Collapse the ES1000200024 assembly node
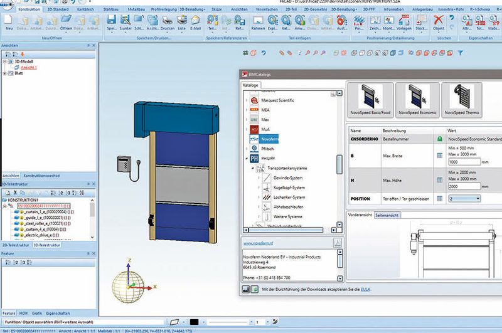 click(5, 206)
